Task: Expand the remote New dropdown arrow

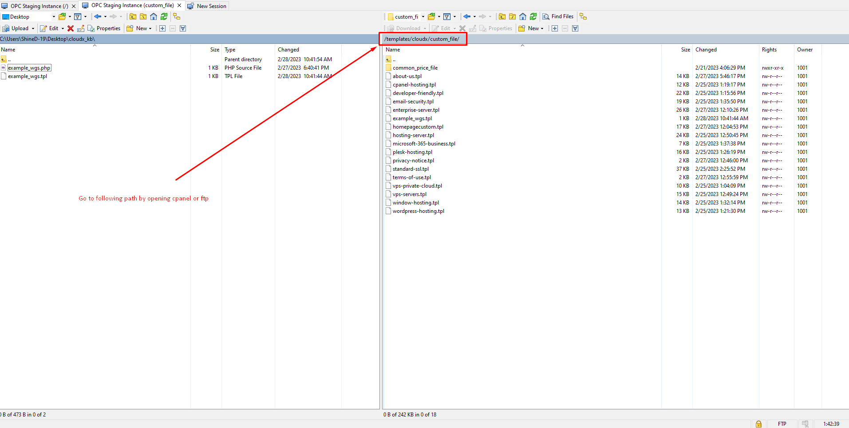Action: point(542,28)
